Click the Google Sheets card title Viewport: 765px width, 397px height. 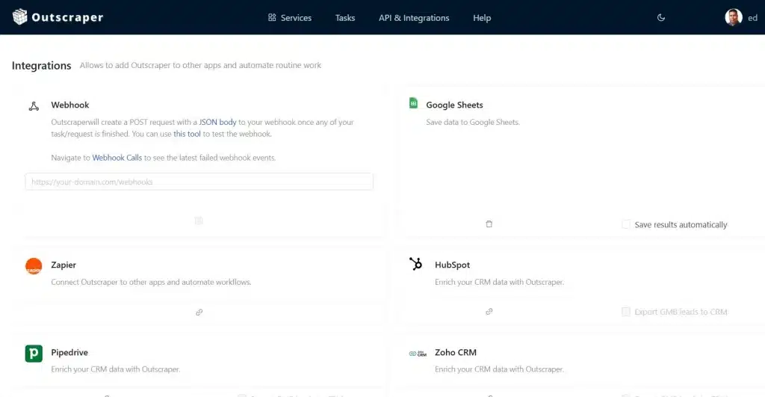454,105
